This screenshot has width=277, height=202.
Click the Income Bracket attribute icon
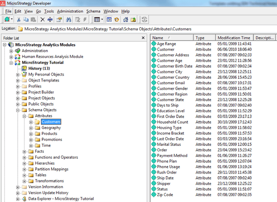click(154, 133)
